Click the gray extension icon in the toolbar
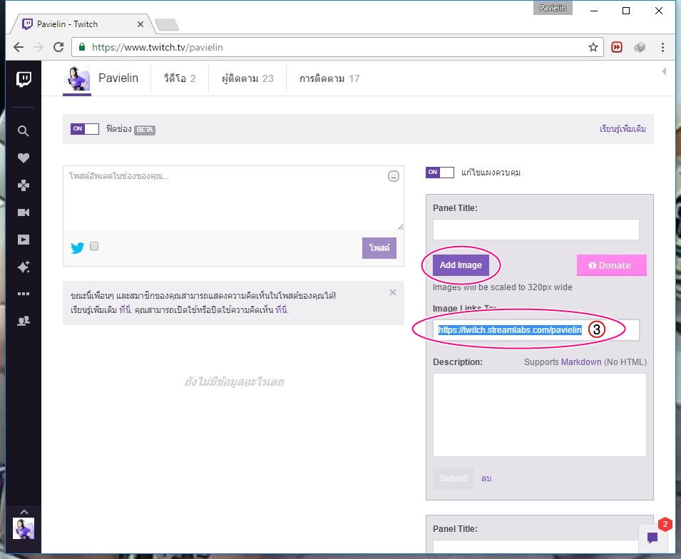The image size is (681, 559). 640,47
